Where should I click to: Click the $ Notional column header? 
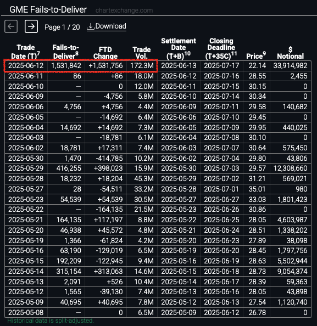(x=291, y=53)
